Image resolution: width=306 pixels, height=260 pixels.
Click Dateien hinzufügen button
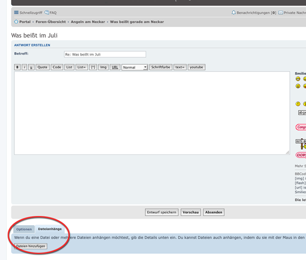coord(31,246)
